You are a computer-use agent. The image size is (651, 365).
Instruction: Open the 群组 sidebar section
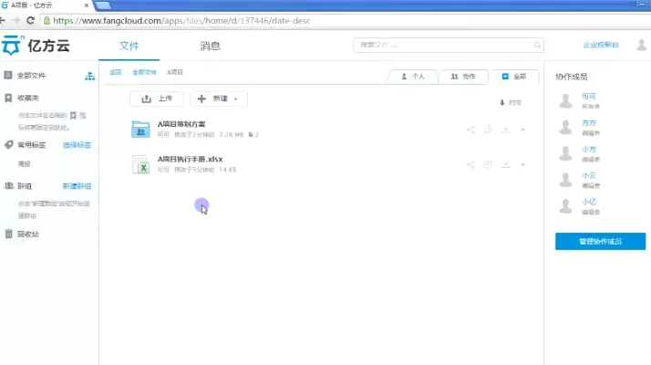(25, 186)
